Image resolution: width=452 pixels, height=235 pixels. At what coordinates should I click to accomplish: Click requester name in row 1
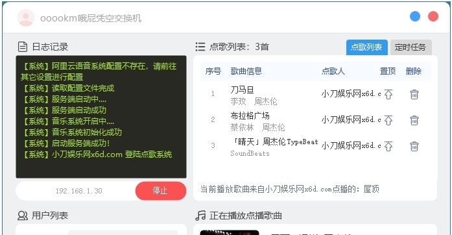[x=351, y=93]
